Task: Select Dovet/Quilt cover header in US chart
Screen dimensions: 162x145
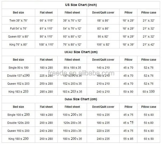Action: (103, 13)
